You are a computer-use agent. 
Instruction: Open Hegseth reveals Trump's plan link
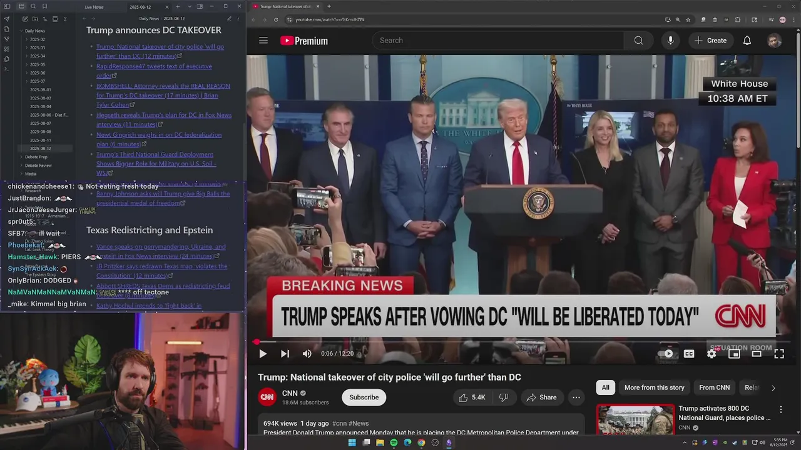(164, 119)
